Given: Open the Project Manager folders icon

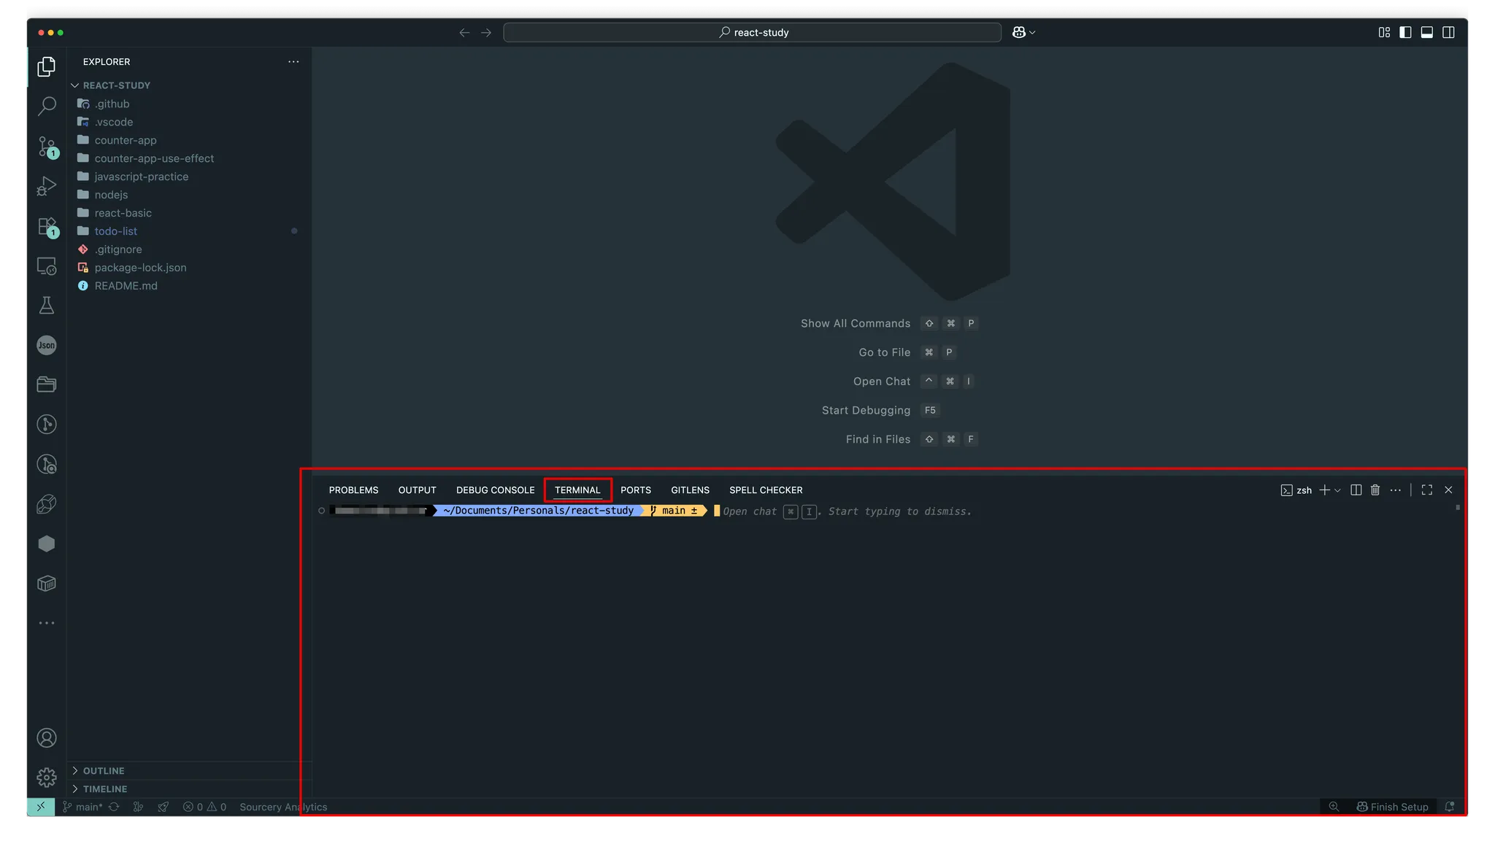Looking at the screenshot, I should click(x=47, y=384).
